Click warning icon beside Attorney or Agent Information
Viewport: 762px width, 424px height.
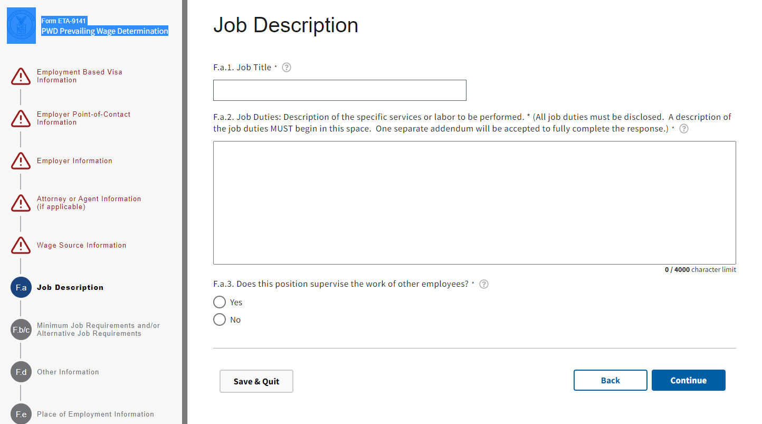21,203
